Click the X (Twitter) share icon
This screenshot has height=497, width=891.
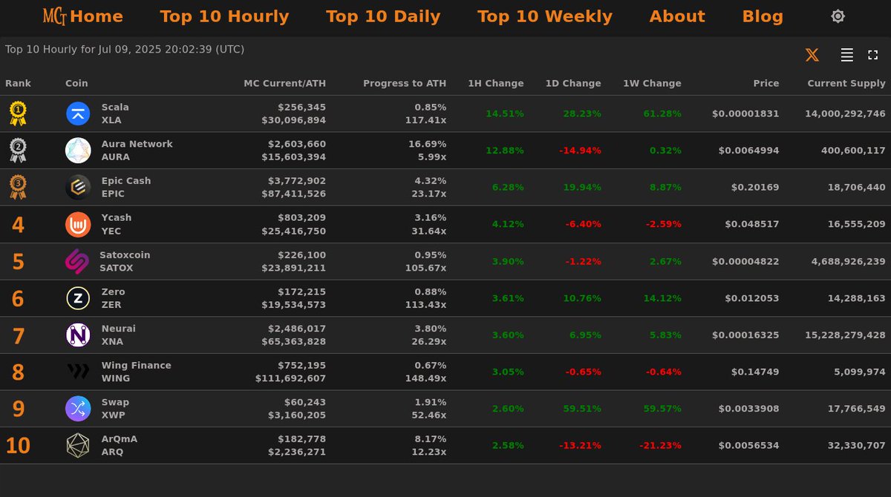coord(812,55)
